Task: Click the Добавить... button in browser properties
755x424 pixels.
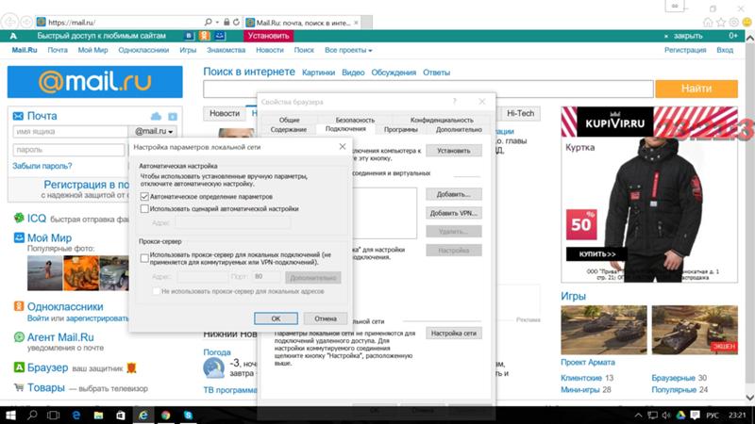Action: pyautogui.click(x=454, y=194)
